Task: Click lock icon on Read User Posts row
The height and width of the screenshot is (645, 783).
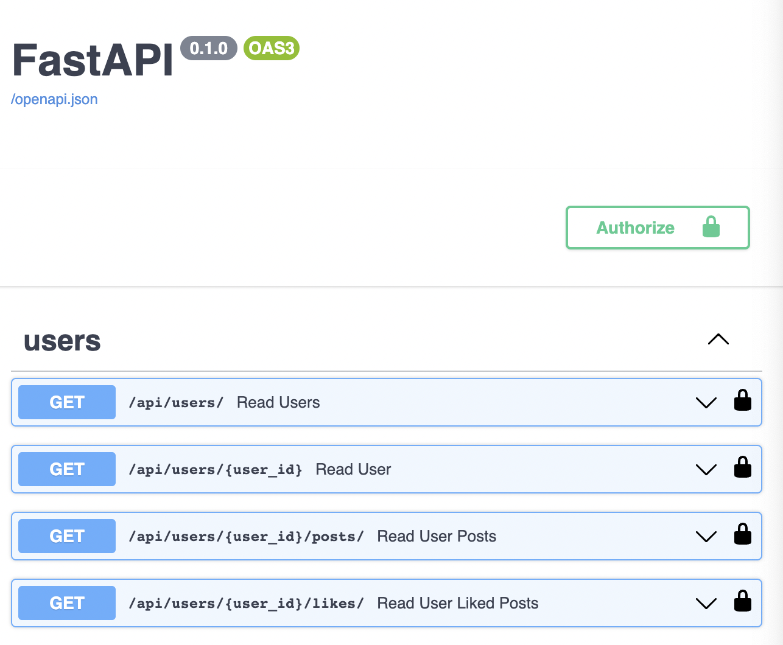Action: (743, 534)
